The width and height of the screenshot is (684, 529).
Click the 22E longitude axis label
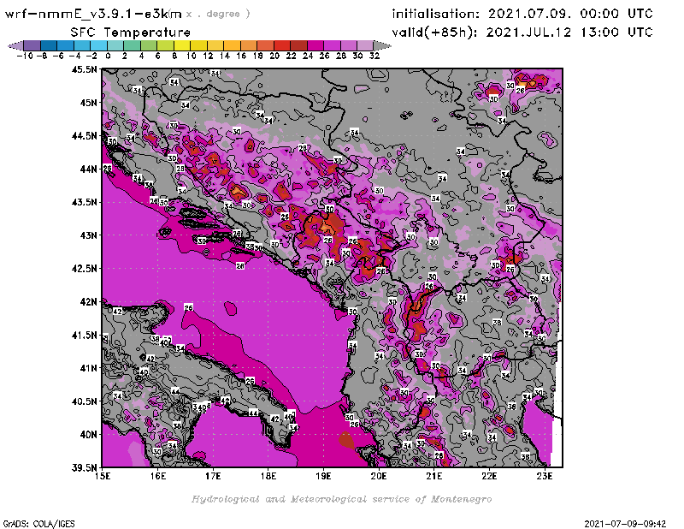point(489,476)
